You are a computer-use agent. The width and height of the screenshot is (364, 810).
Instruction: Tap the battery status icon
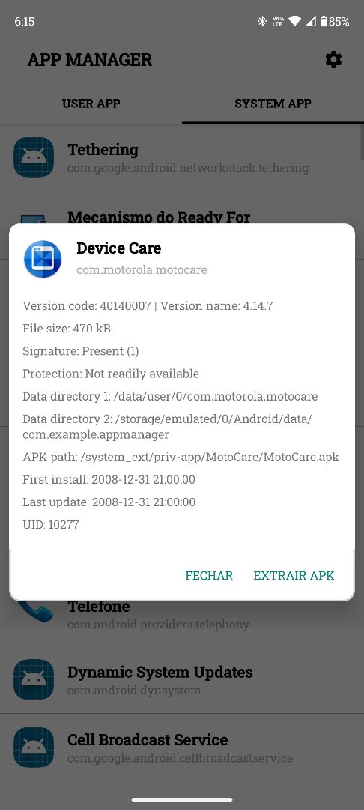pos(324,21)
